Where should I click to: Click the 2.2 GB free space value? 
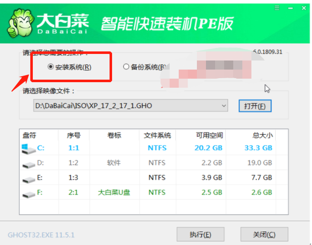click(212, 163)
